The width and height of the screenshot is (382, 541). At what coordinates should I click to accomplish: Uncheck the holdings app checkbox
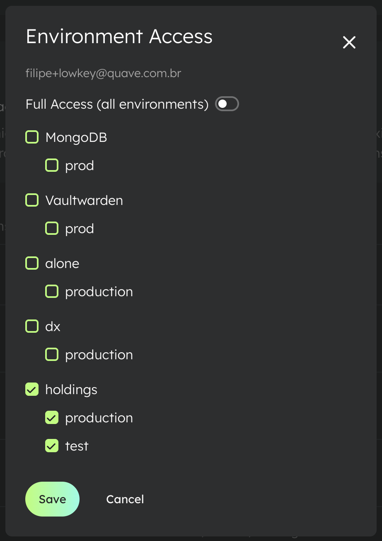point(32,389)
